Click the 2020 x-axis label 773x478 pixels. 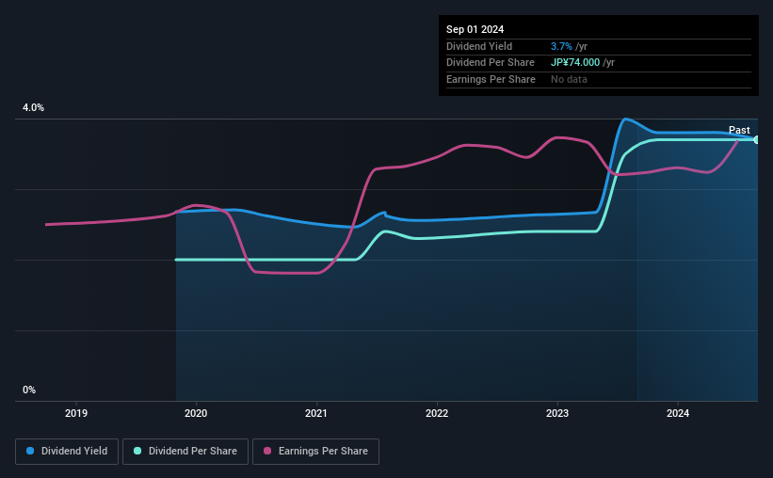pyautogui.click(x=196, y=413)
